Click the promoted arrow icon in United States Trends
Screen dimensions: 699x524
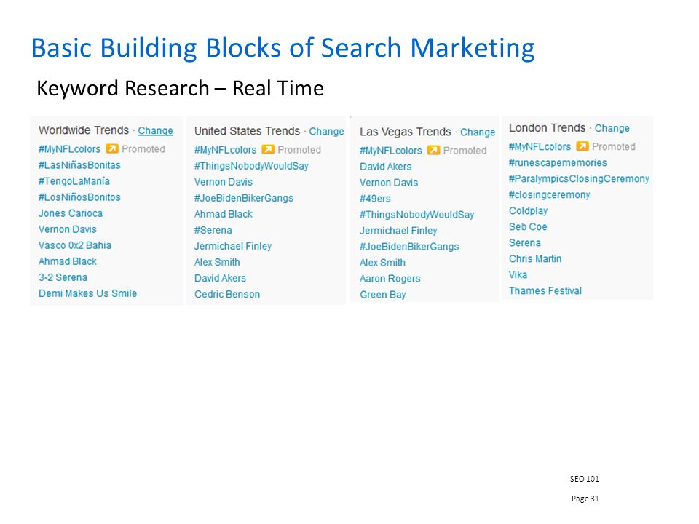click(x=268, y=149)
